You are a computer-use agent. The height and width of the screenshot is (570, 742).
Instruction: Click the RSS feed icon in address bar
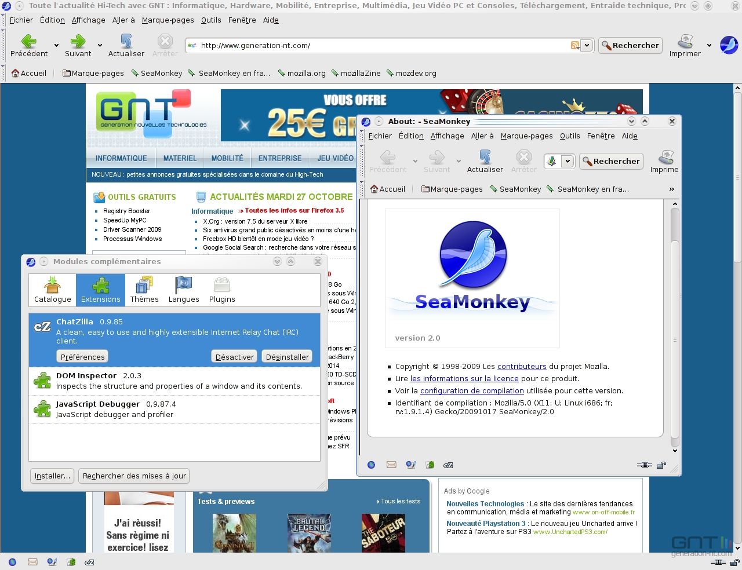tap(575, 45)
